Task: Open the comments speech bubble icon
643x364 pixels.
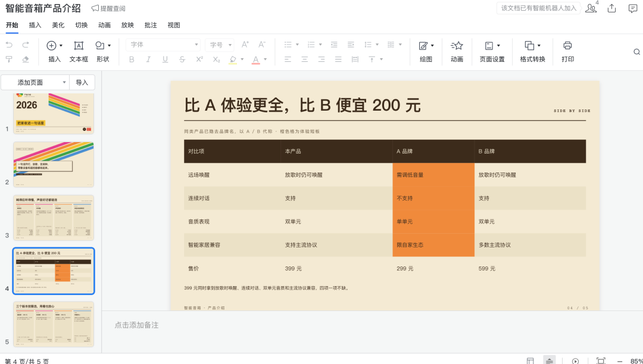Action: [x=633, y=8]
